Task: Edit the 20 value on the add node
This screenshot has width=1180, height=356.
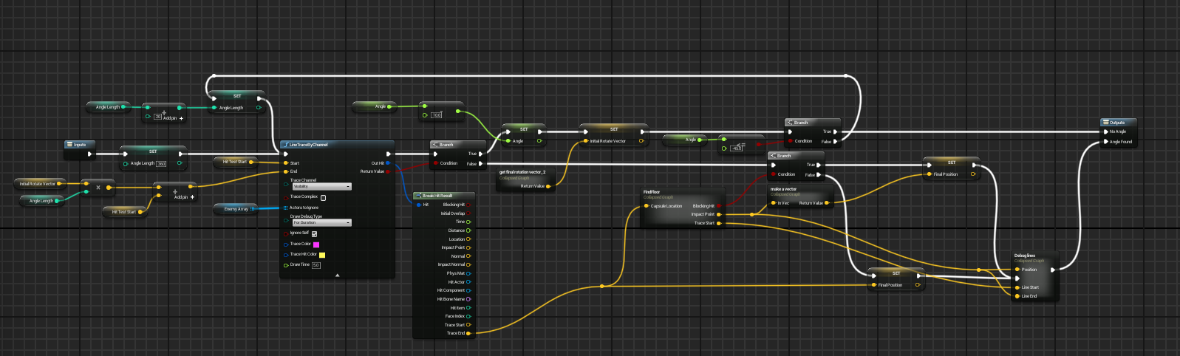Action: (x=157, y=117)
